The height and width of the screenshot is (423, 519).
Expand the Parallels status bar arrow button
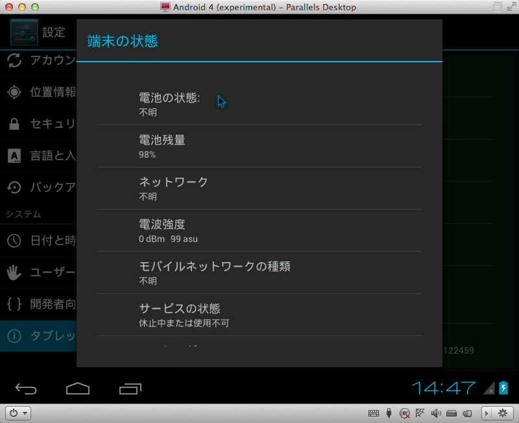pos(486,413)
